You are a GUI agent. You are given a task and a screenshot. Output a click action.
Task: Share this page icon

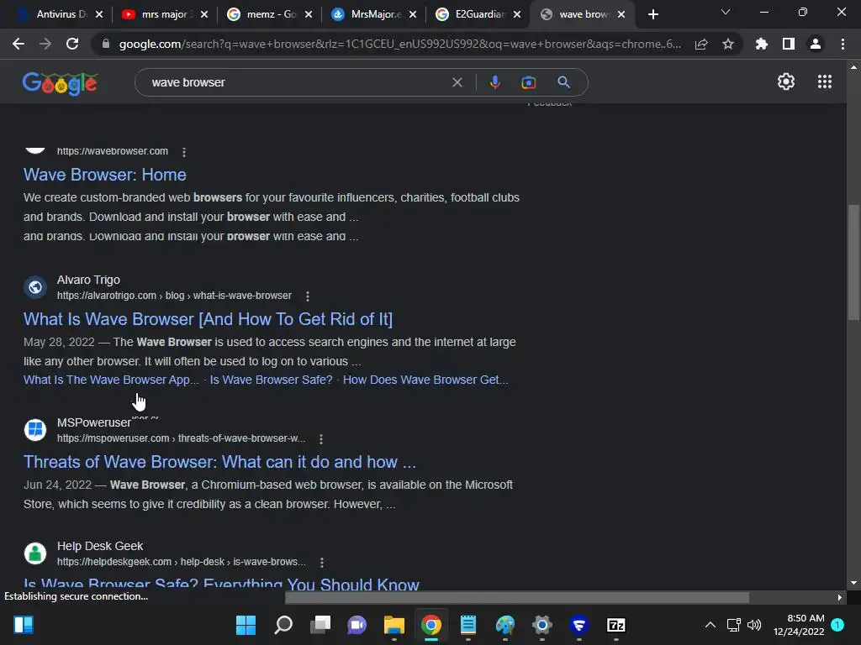tap(701, 44)
